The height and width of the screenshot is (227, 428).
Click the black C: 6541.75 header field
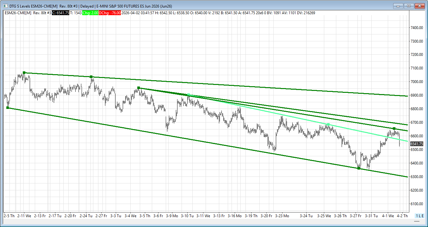point(60,13)
